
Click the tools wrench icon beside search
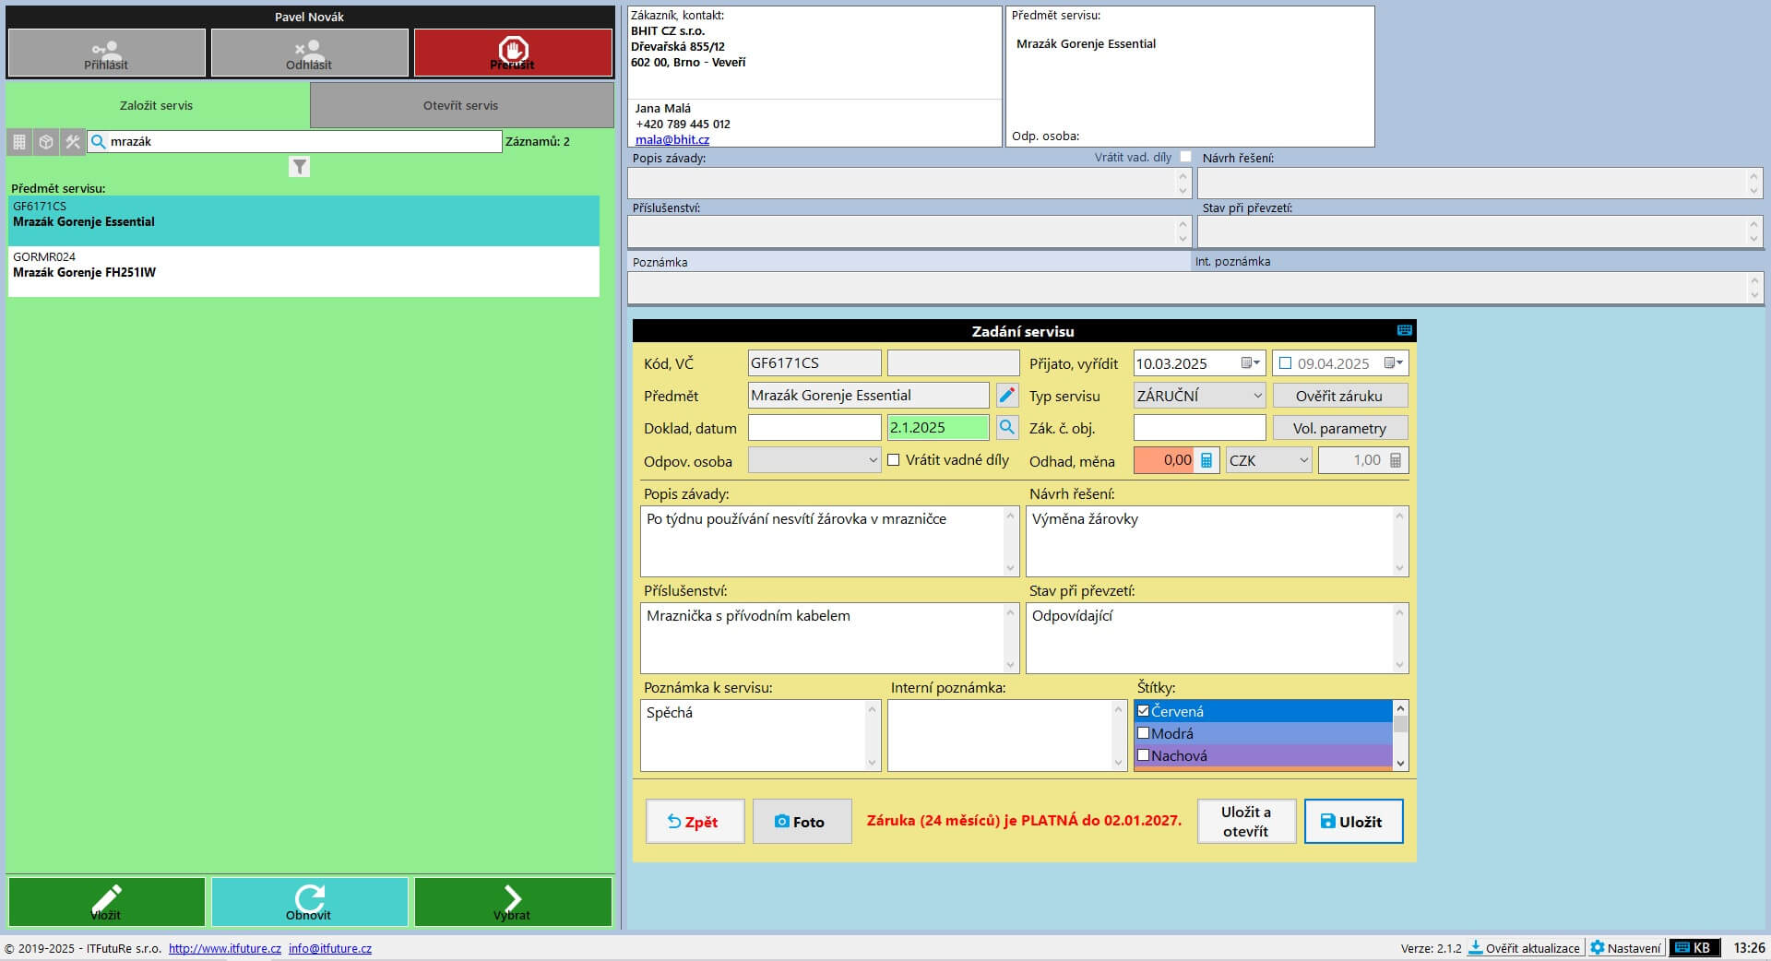point(73,142)
